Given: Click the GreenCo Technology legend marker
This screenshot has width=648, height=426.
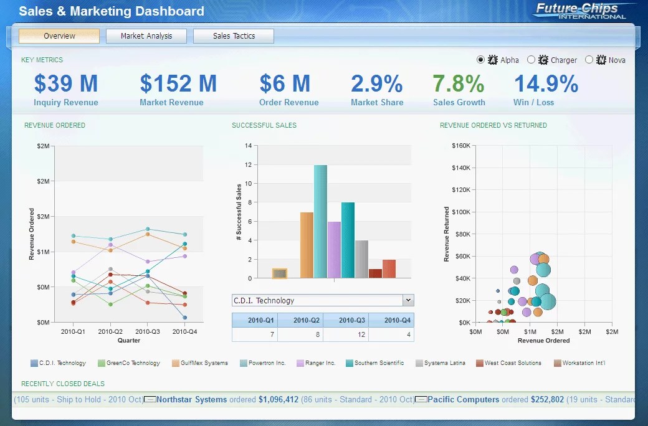Looking at the screenshot, I should [100, 362].
